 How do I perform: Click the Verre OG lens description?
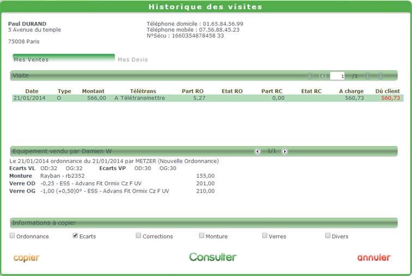105,191
